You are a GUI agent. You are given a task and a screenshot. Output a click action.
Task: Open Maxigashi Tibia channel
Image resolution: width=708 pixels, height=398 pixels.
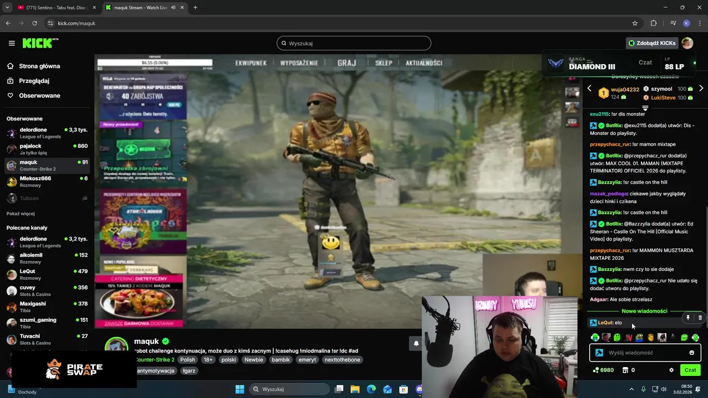click(x=47, y=307)
